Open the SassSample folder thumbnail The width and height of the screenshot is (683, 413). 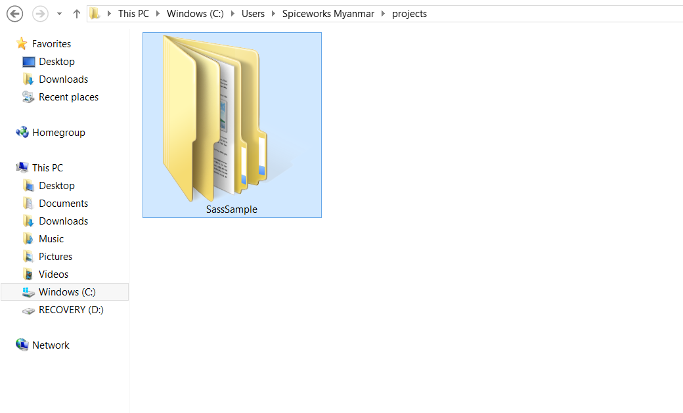(231, 121)
